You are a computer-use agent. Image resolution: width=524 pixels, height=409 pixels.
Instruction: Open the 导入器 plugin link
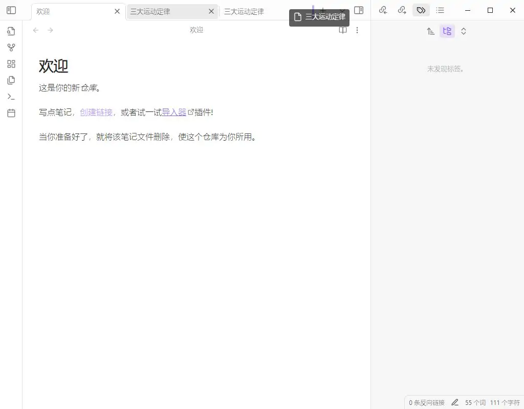(x=174, y=112)
